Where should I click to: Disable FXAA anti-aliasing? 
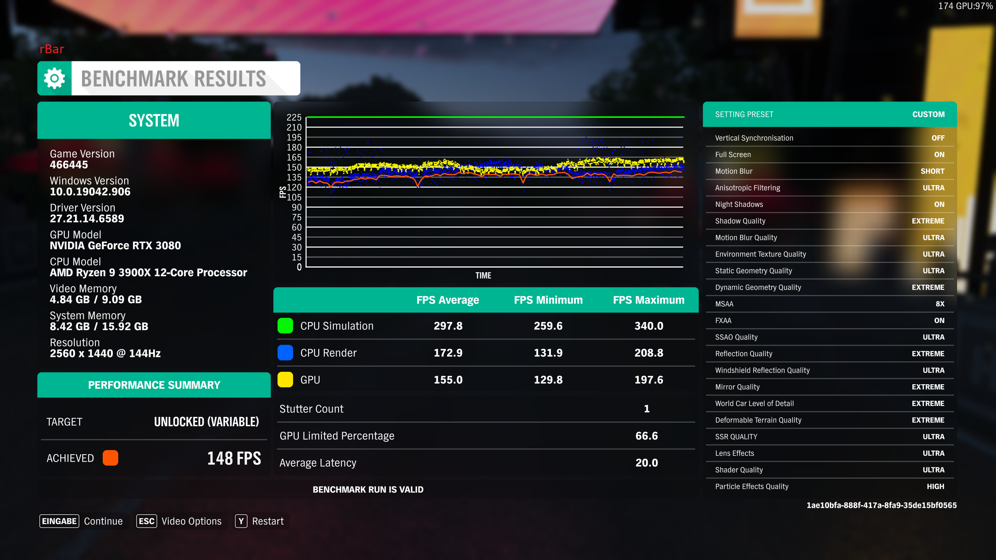point(829,320)
